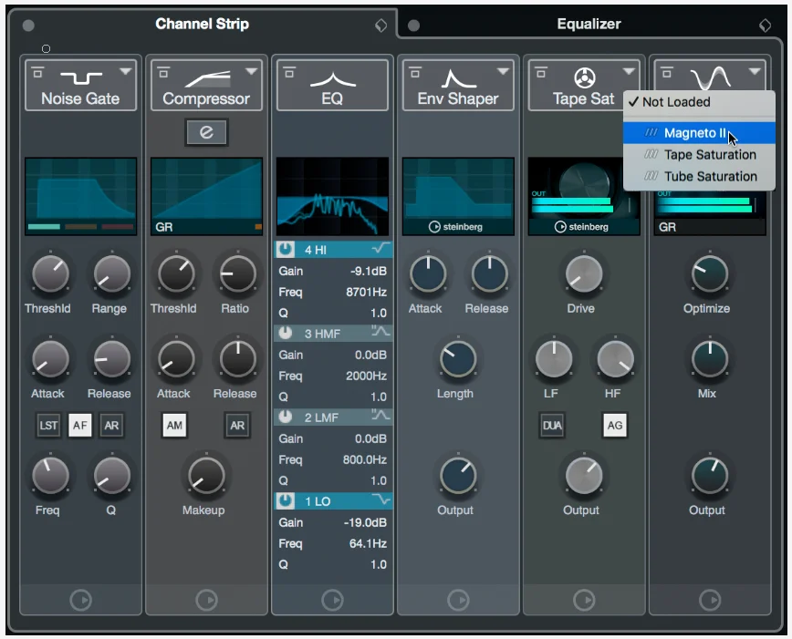Click the 3 HMF band type icon
792x639 pixels.
click(380, 332)
